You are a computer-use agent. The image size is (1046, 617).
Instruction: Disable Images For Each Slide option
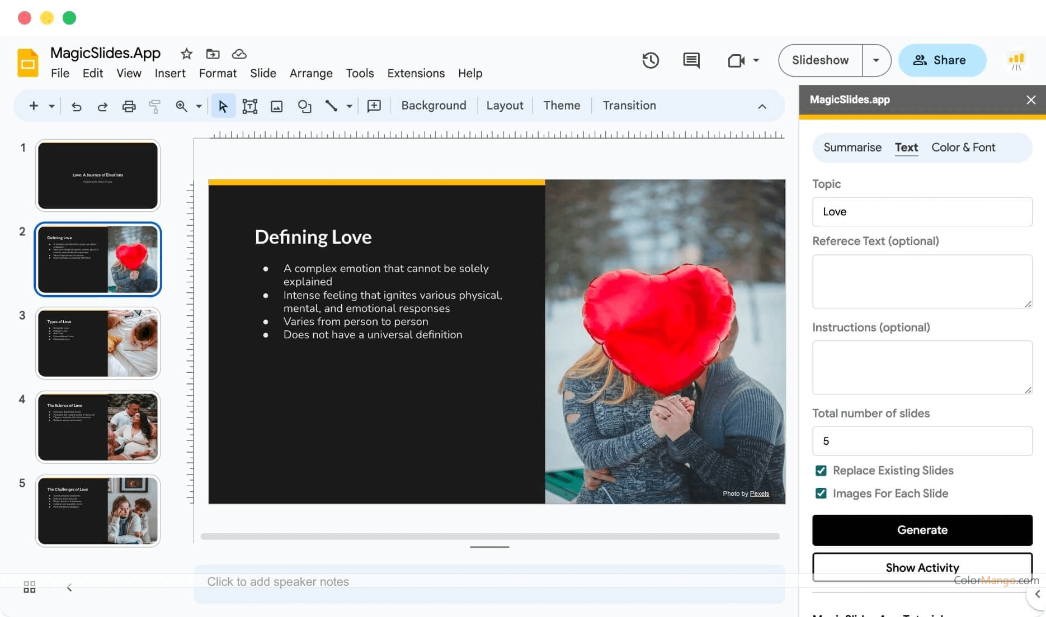coord(821,493)
